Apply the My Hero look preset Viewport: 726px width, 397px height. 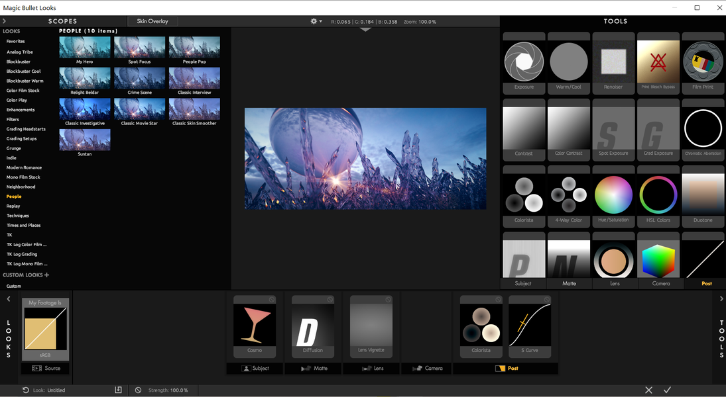pos(85,50)
